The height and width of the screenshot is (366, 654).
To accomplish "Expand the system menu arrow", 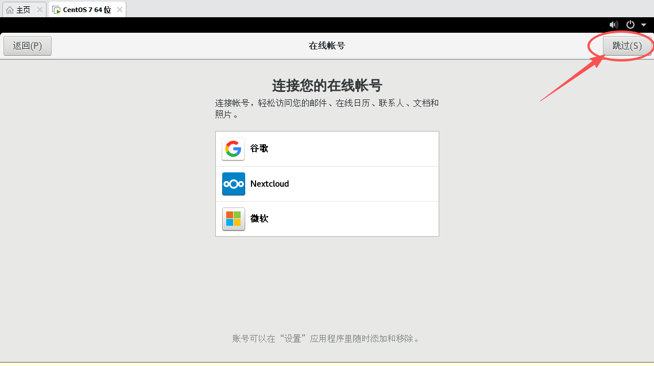I will tap(644, 25).
